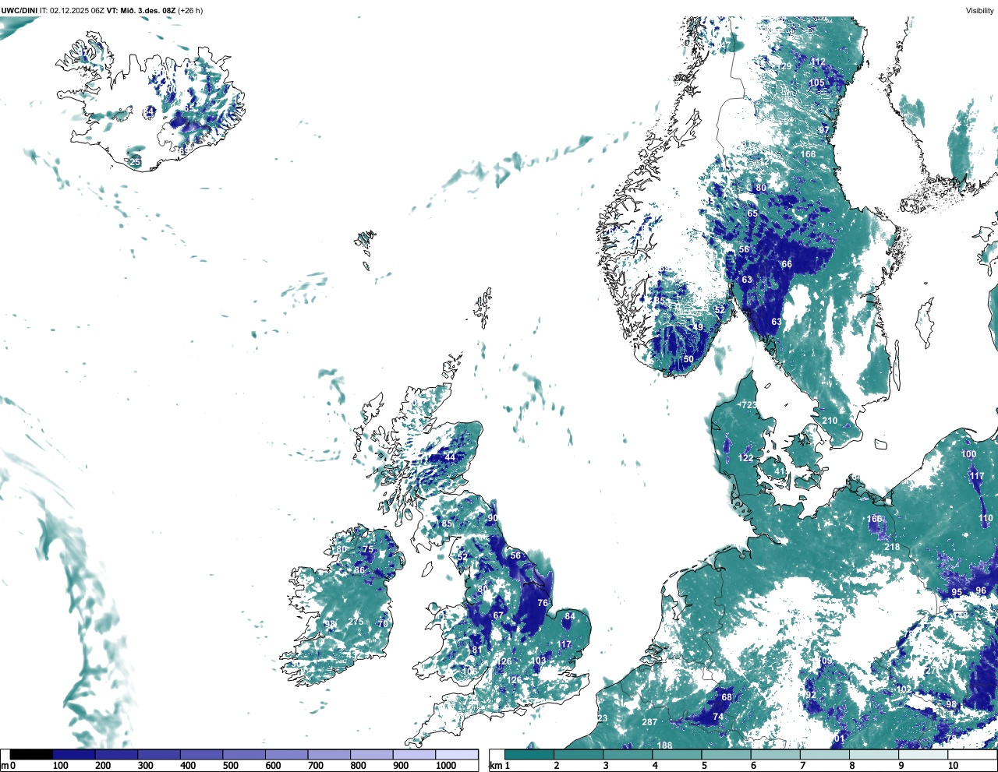Pick the 8–9 km legend swatch

(x=875, y=754)
